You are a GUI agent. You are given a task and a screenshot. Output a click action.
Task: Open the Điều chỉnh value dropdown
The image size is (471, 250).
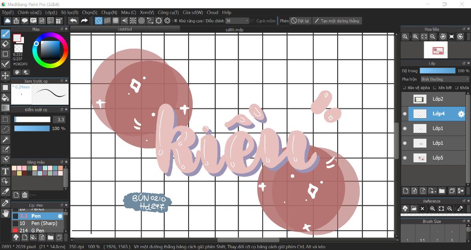237,21
